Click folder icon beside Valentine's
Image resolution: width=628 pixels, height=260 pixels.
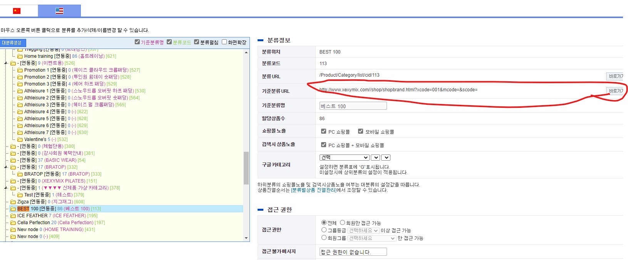pyautogui.click(x=20, y=139)
